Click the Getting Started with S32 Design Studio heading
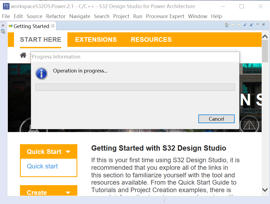The width and height of the screenshot is (270, 204). point(159,148)
